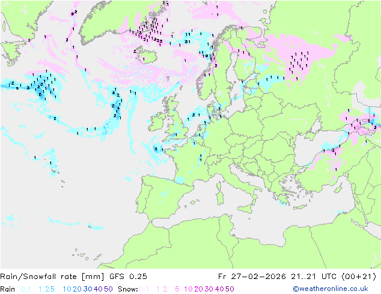Click snow legend value 30
Viewport: 381px width, 294px height.
(209, 289)
